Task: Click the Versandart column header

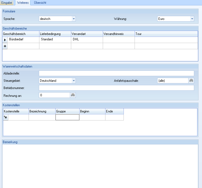Action: pos(87,34)
